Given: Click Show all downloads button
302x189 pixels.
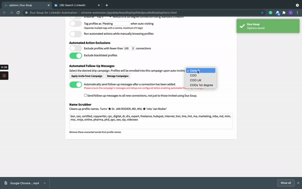Looking at the screenshot, I should (x=285, y=183).
